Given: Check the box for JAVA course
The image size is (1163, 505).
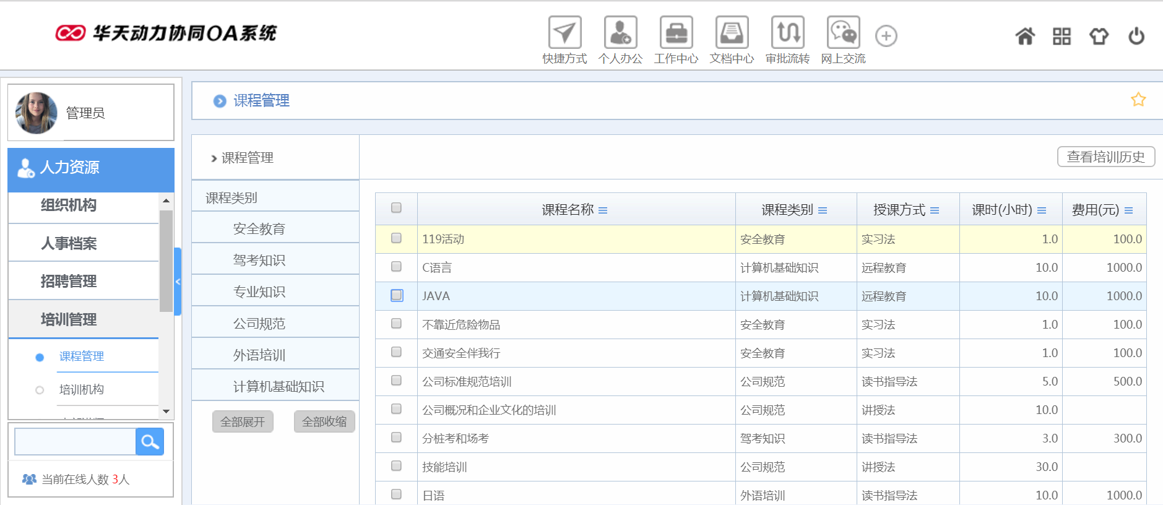Looking at the screenshot, I should (x=397, y=296).
